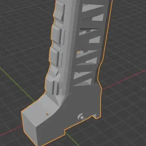Click the 3D cursor on the base
Viewport: 146px width, 146px height.
click(x=82, y=118)
